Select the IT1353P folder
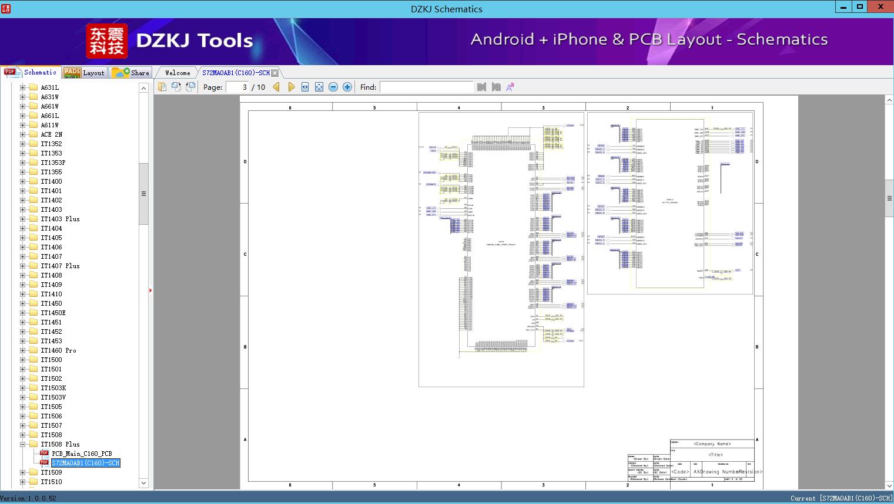894x504 pixels. 53,163
